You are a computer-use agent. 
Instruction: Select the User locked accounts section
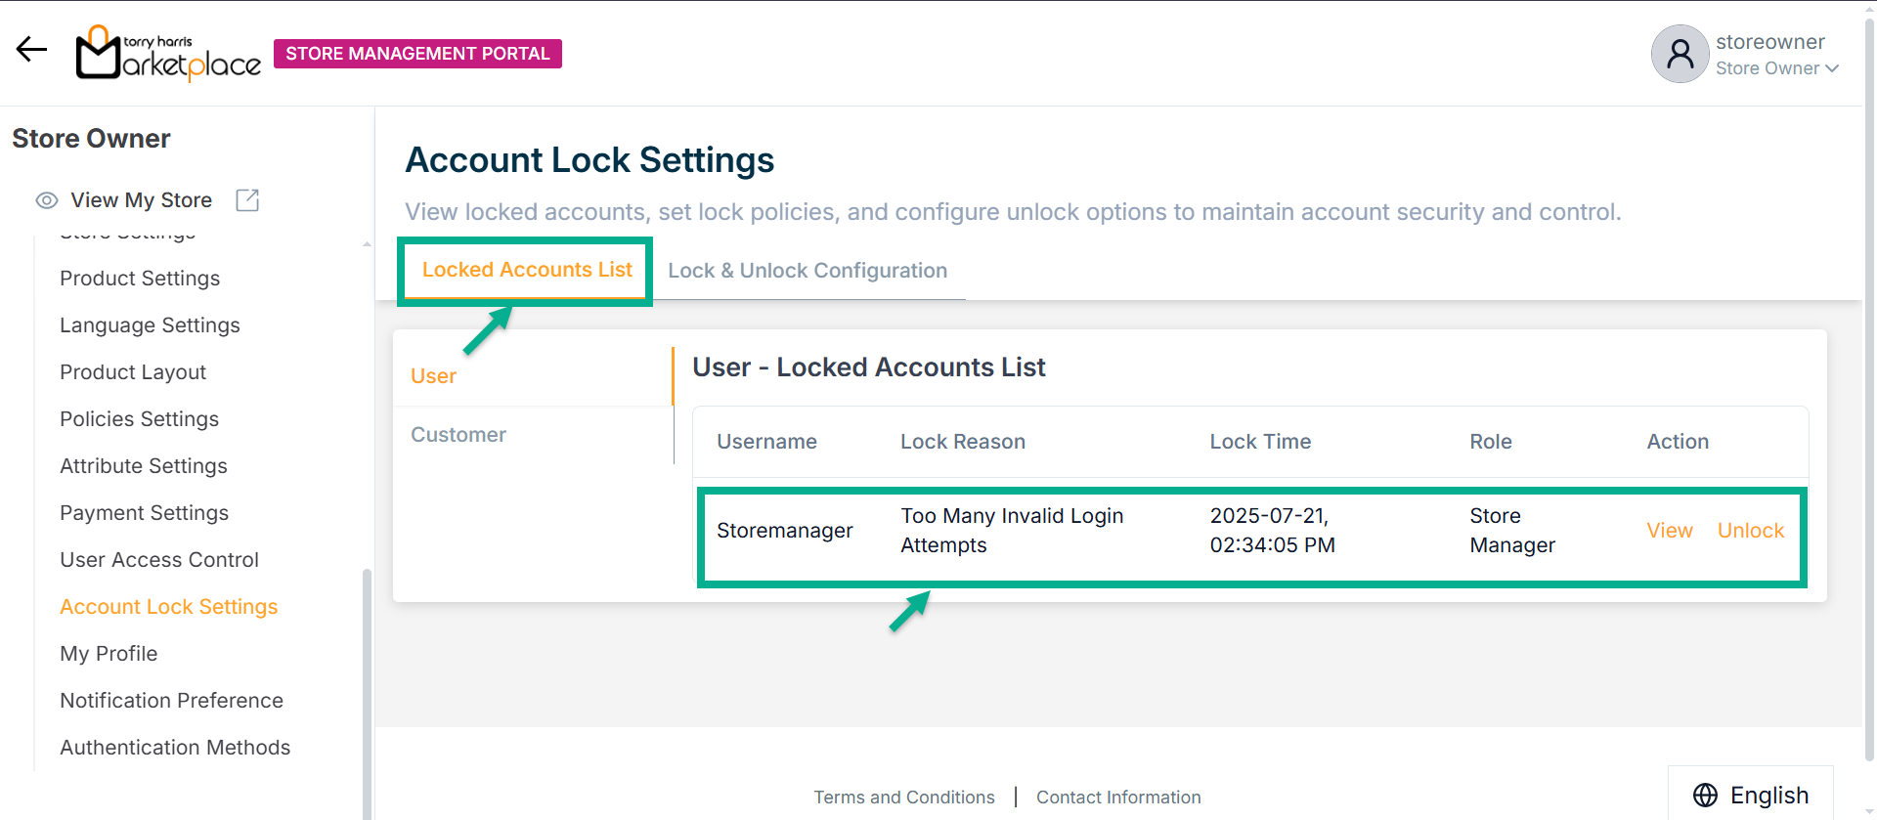click(x=433, y=376)
